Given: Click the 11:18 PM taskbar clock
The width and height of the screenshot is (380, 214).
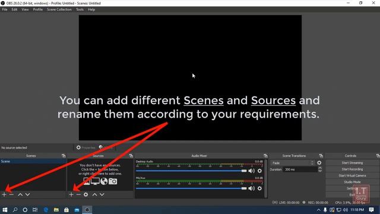Looking at the screenshot, I should pyautogui.click(x=357, y=210).
